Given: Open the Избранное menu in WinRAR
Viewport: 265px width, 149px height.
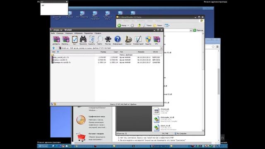Looking at the screenshot, I should point(78,33).
